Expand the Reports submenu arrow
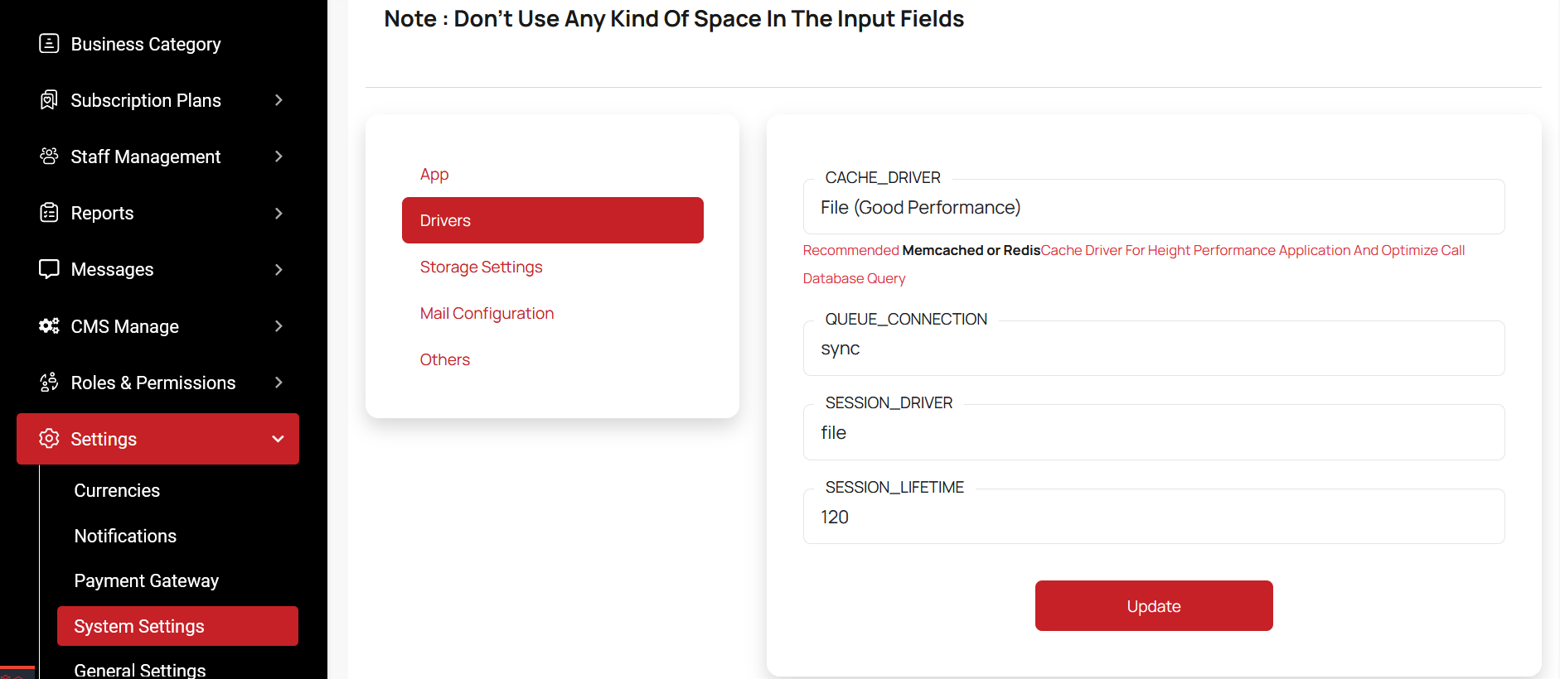Image resolution: width=1560 pixels, height=679 pixels. pyautogui.click(x=279, y=213)
